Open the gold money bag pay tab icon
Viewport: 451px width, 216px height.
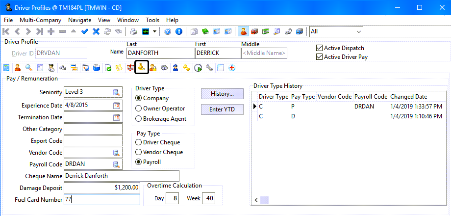pyautogui.click(x=141, y=68)
